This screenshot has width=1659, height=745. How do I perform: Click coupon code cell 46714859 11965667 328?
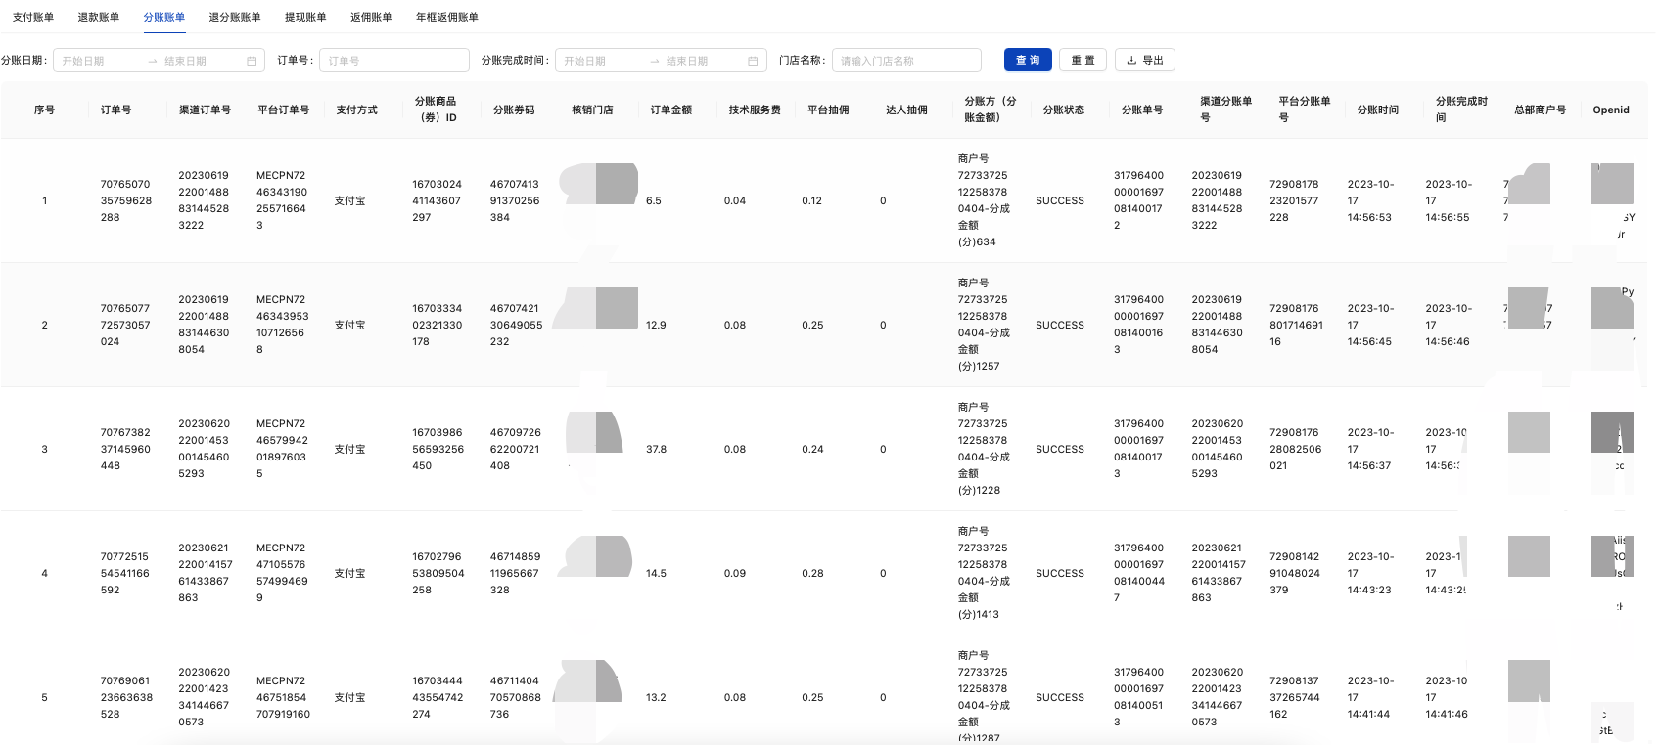tap(515, 573)
